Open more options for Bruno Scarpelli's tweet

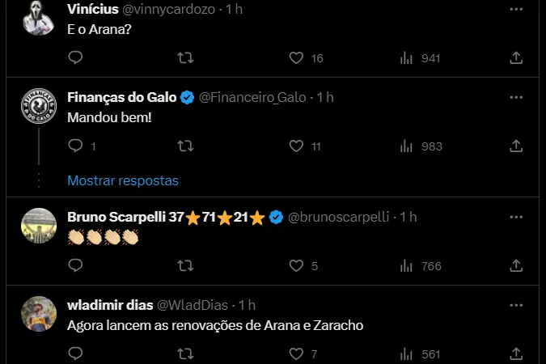516,216
